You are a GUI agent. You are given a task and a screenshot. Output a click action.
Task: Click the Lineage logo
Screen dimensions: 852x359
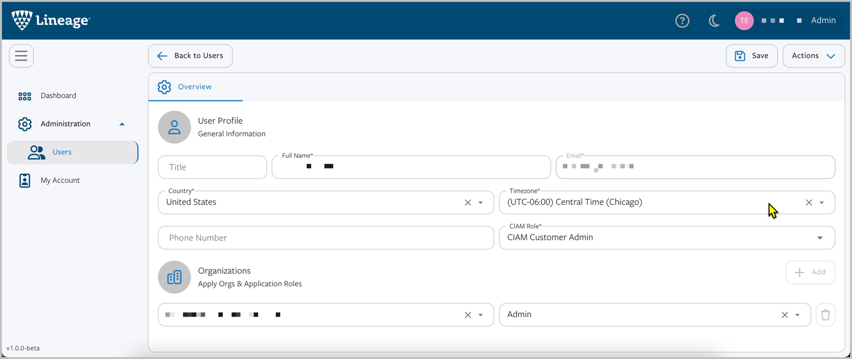tap(51, 20)
